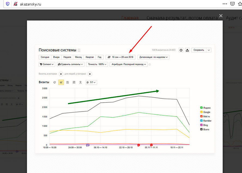Add condition plus after для людей, у которых
The height and width of the screenshot is (173, 242).
point(90,74)
